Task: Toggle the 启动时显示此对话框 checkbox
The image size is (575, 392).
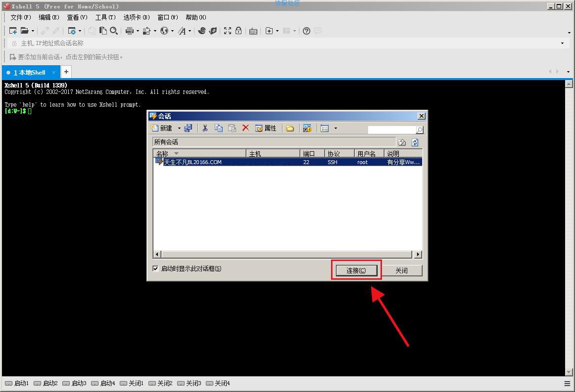Action: point(155,268)
